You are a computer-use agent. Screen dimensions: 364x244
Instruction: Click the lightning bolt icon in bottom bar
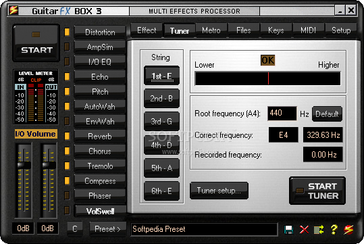(x=348, y=230)
